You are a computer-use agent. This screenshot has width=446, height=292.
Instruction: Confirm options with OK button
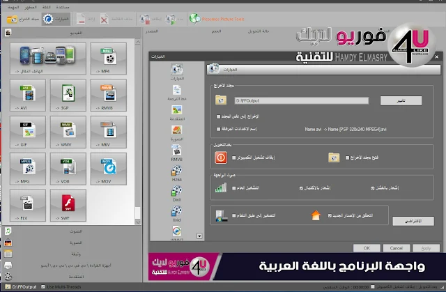coord(367,248)
